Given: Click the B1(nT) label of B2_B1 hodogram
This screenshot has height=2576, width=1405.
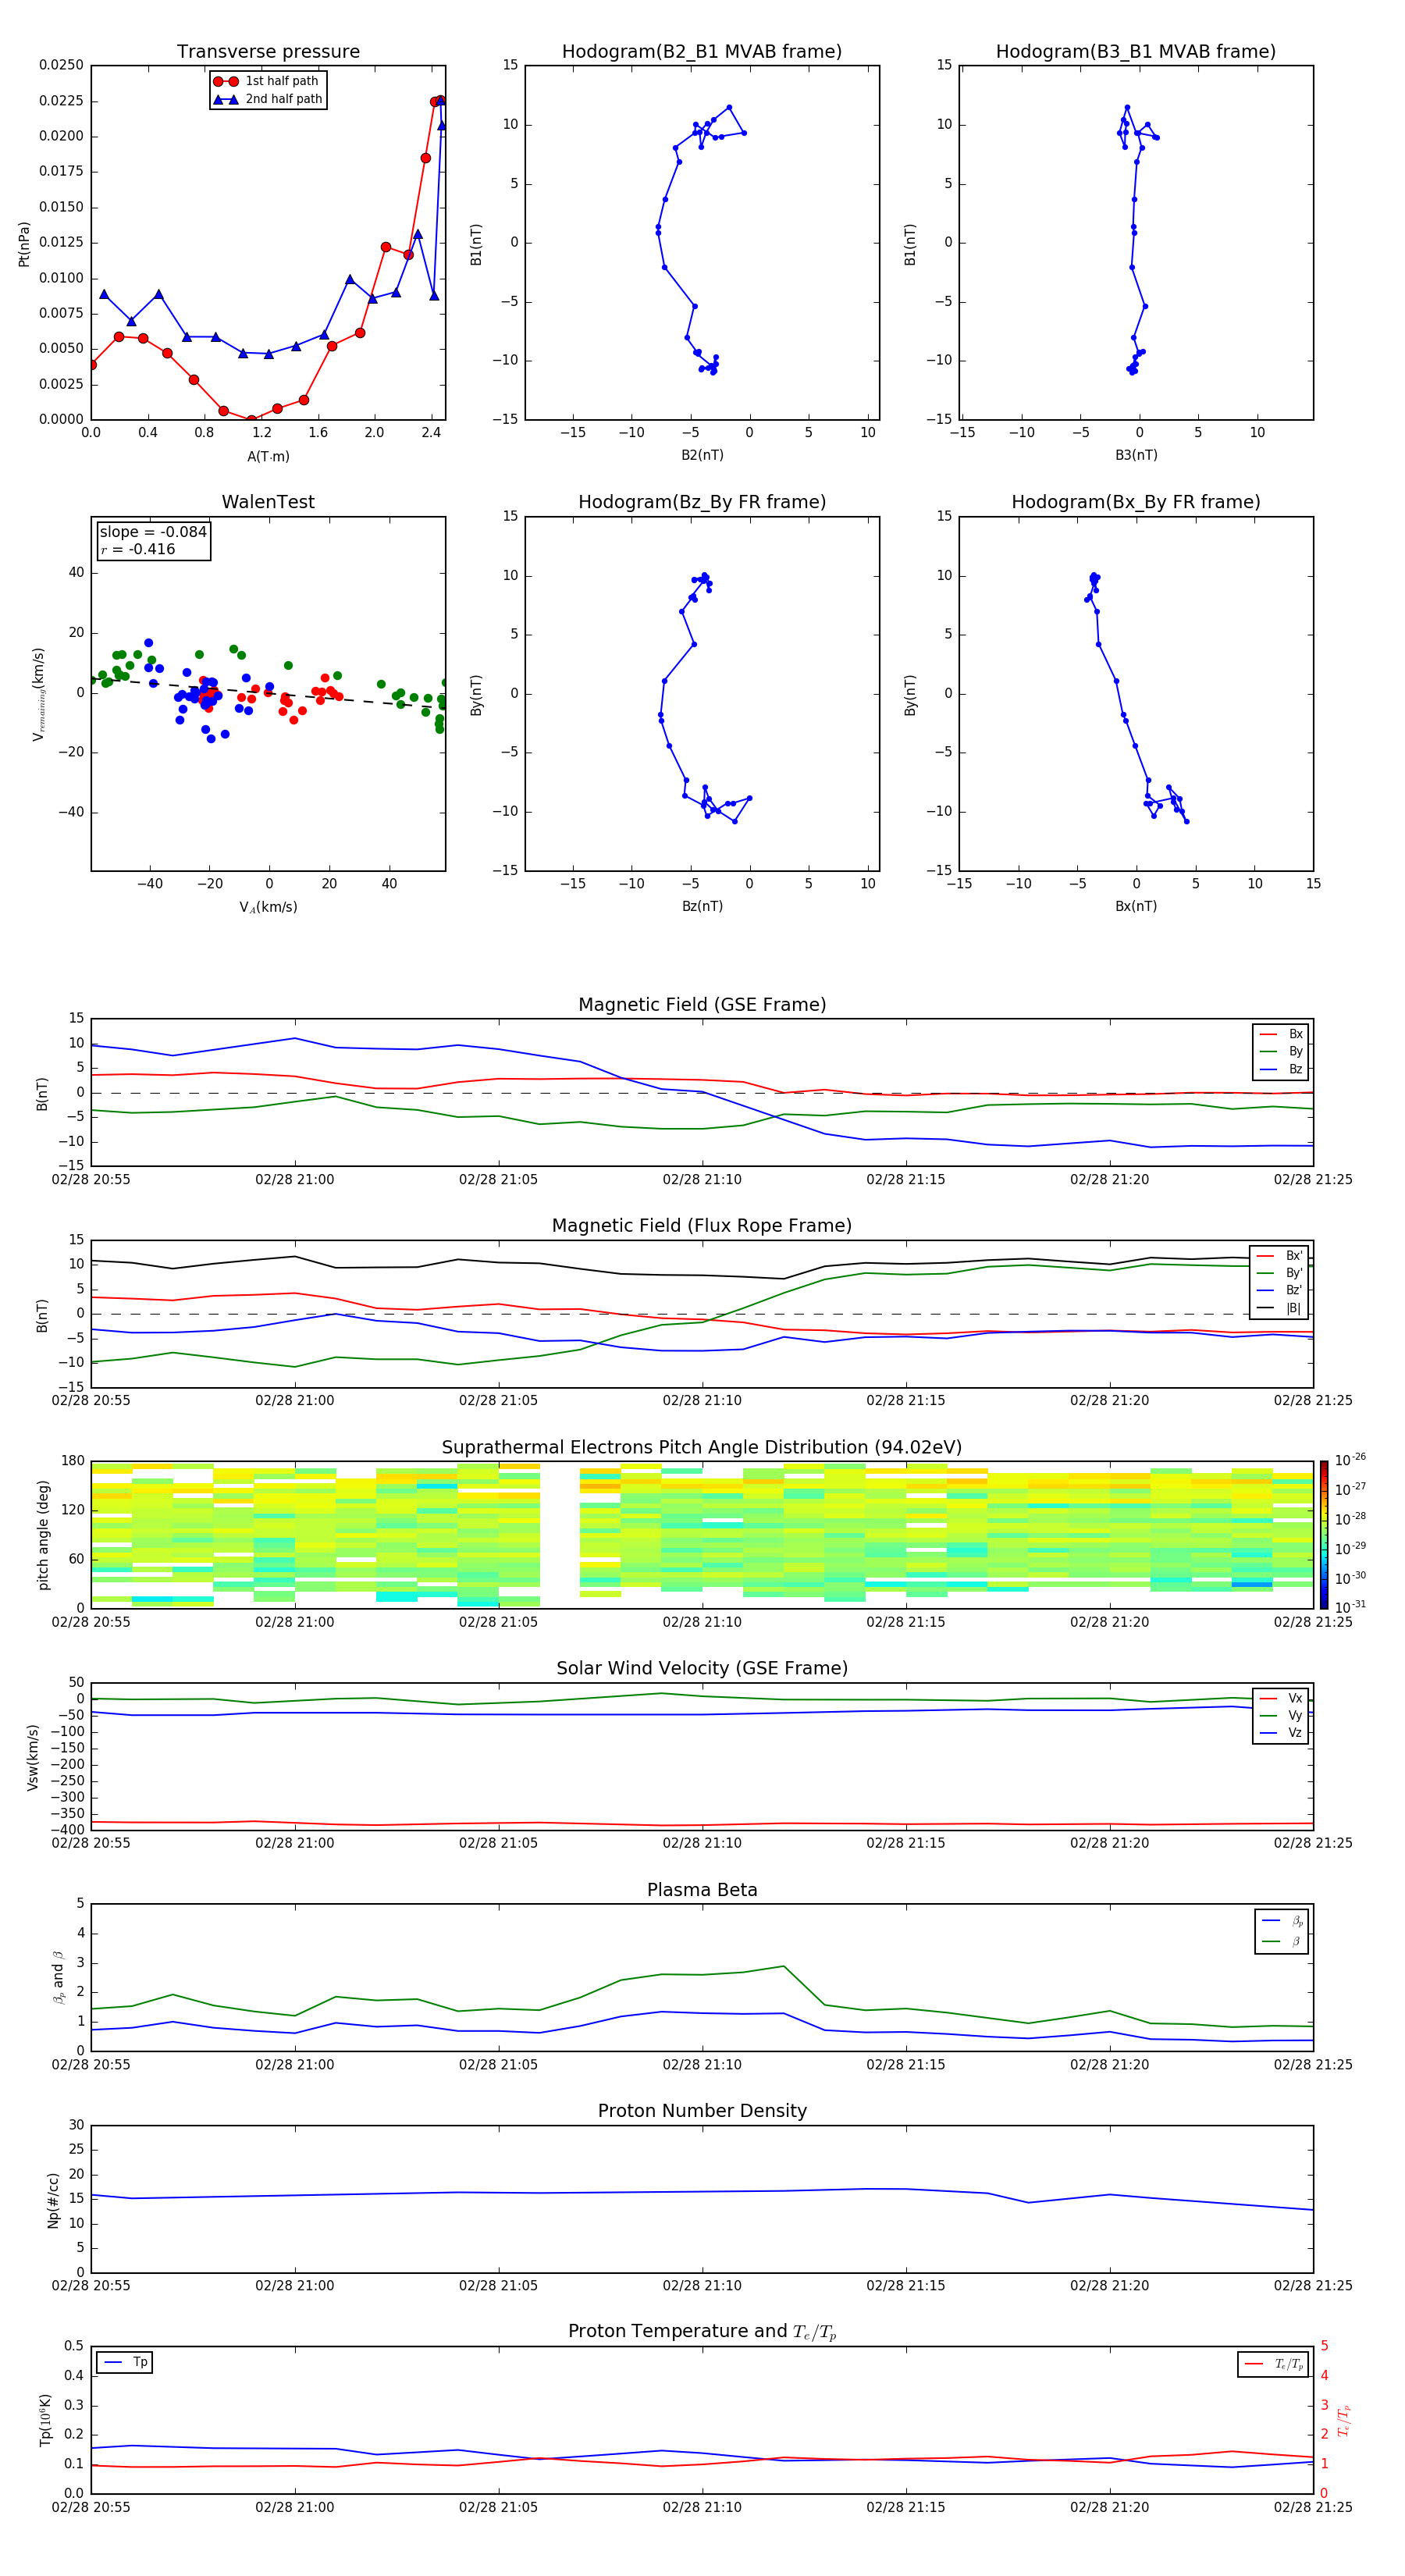Looking at the screenshot, I should coord(476,244).
